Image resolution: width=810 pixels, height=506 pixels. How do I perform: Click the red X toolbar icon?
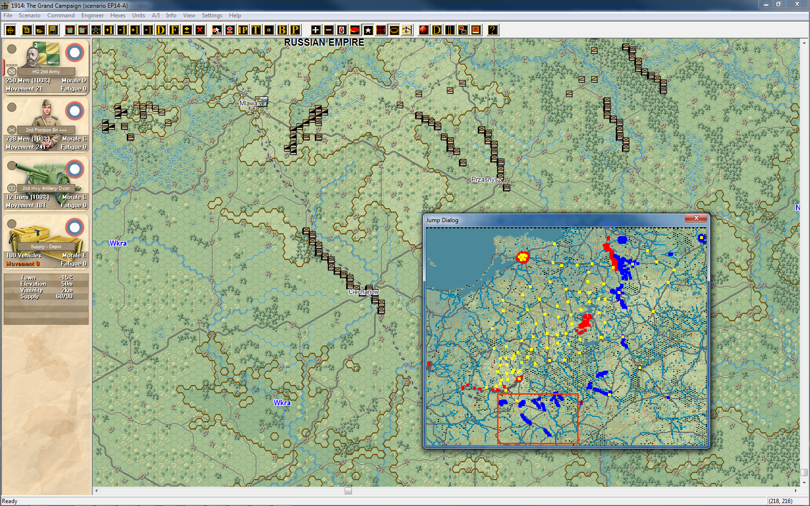200,30
